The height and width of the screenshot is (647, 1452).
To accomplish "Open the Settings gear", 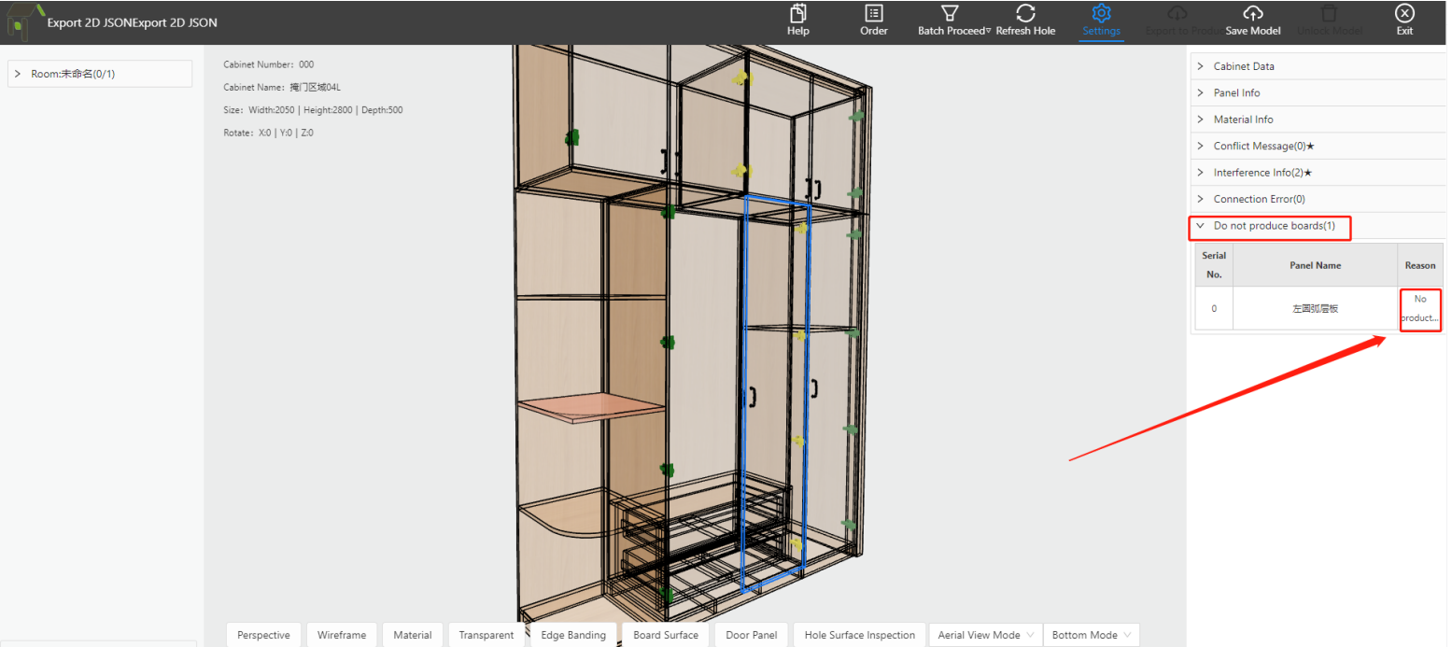I will (1101, 13).
